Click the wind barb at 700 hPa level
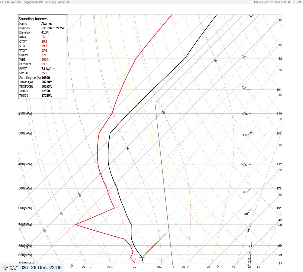303x272 pixels. (x=249, y=228)
